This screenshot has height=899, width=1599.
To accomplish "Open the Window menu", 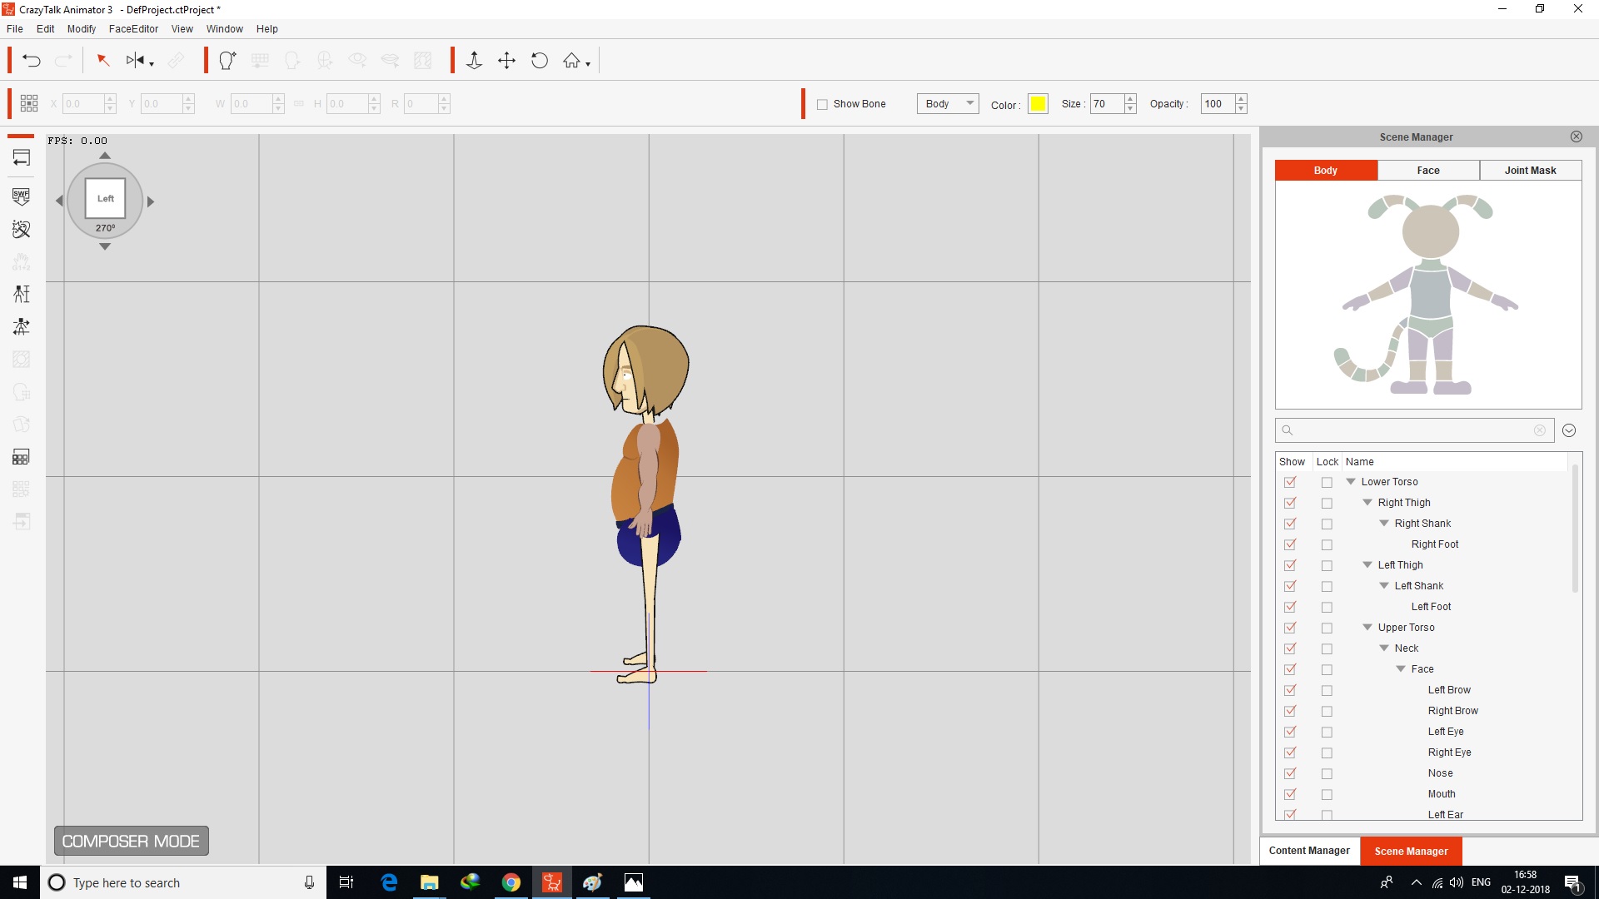I will [x=225, y=28].
